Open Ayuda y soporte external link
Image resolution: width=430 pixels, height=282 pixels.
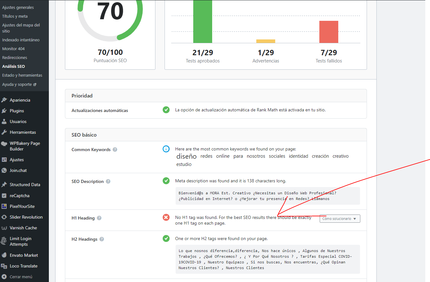(x=19, y=84)
